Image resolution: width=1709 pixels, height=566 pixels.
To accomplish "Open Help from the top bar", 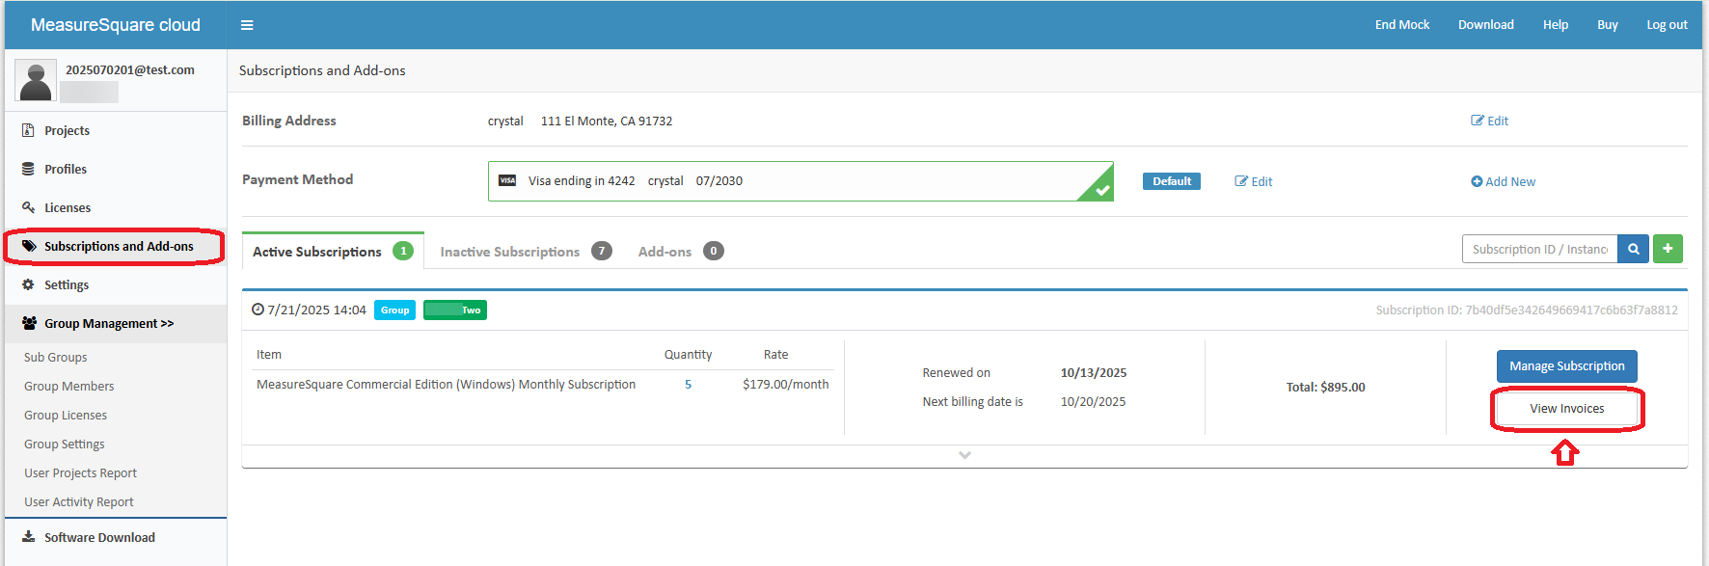I will pos(1556,25).
